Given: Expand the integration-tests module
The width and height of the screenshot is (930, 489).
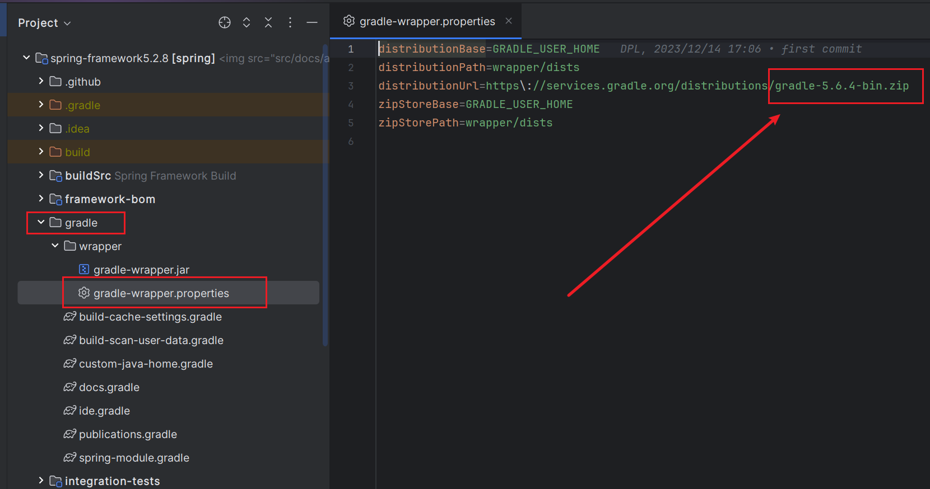Looking at the screenshot, I should [41, 481].
